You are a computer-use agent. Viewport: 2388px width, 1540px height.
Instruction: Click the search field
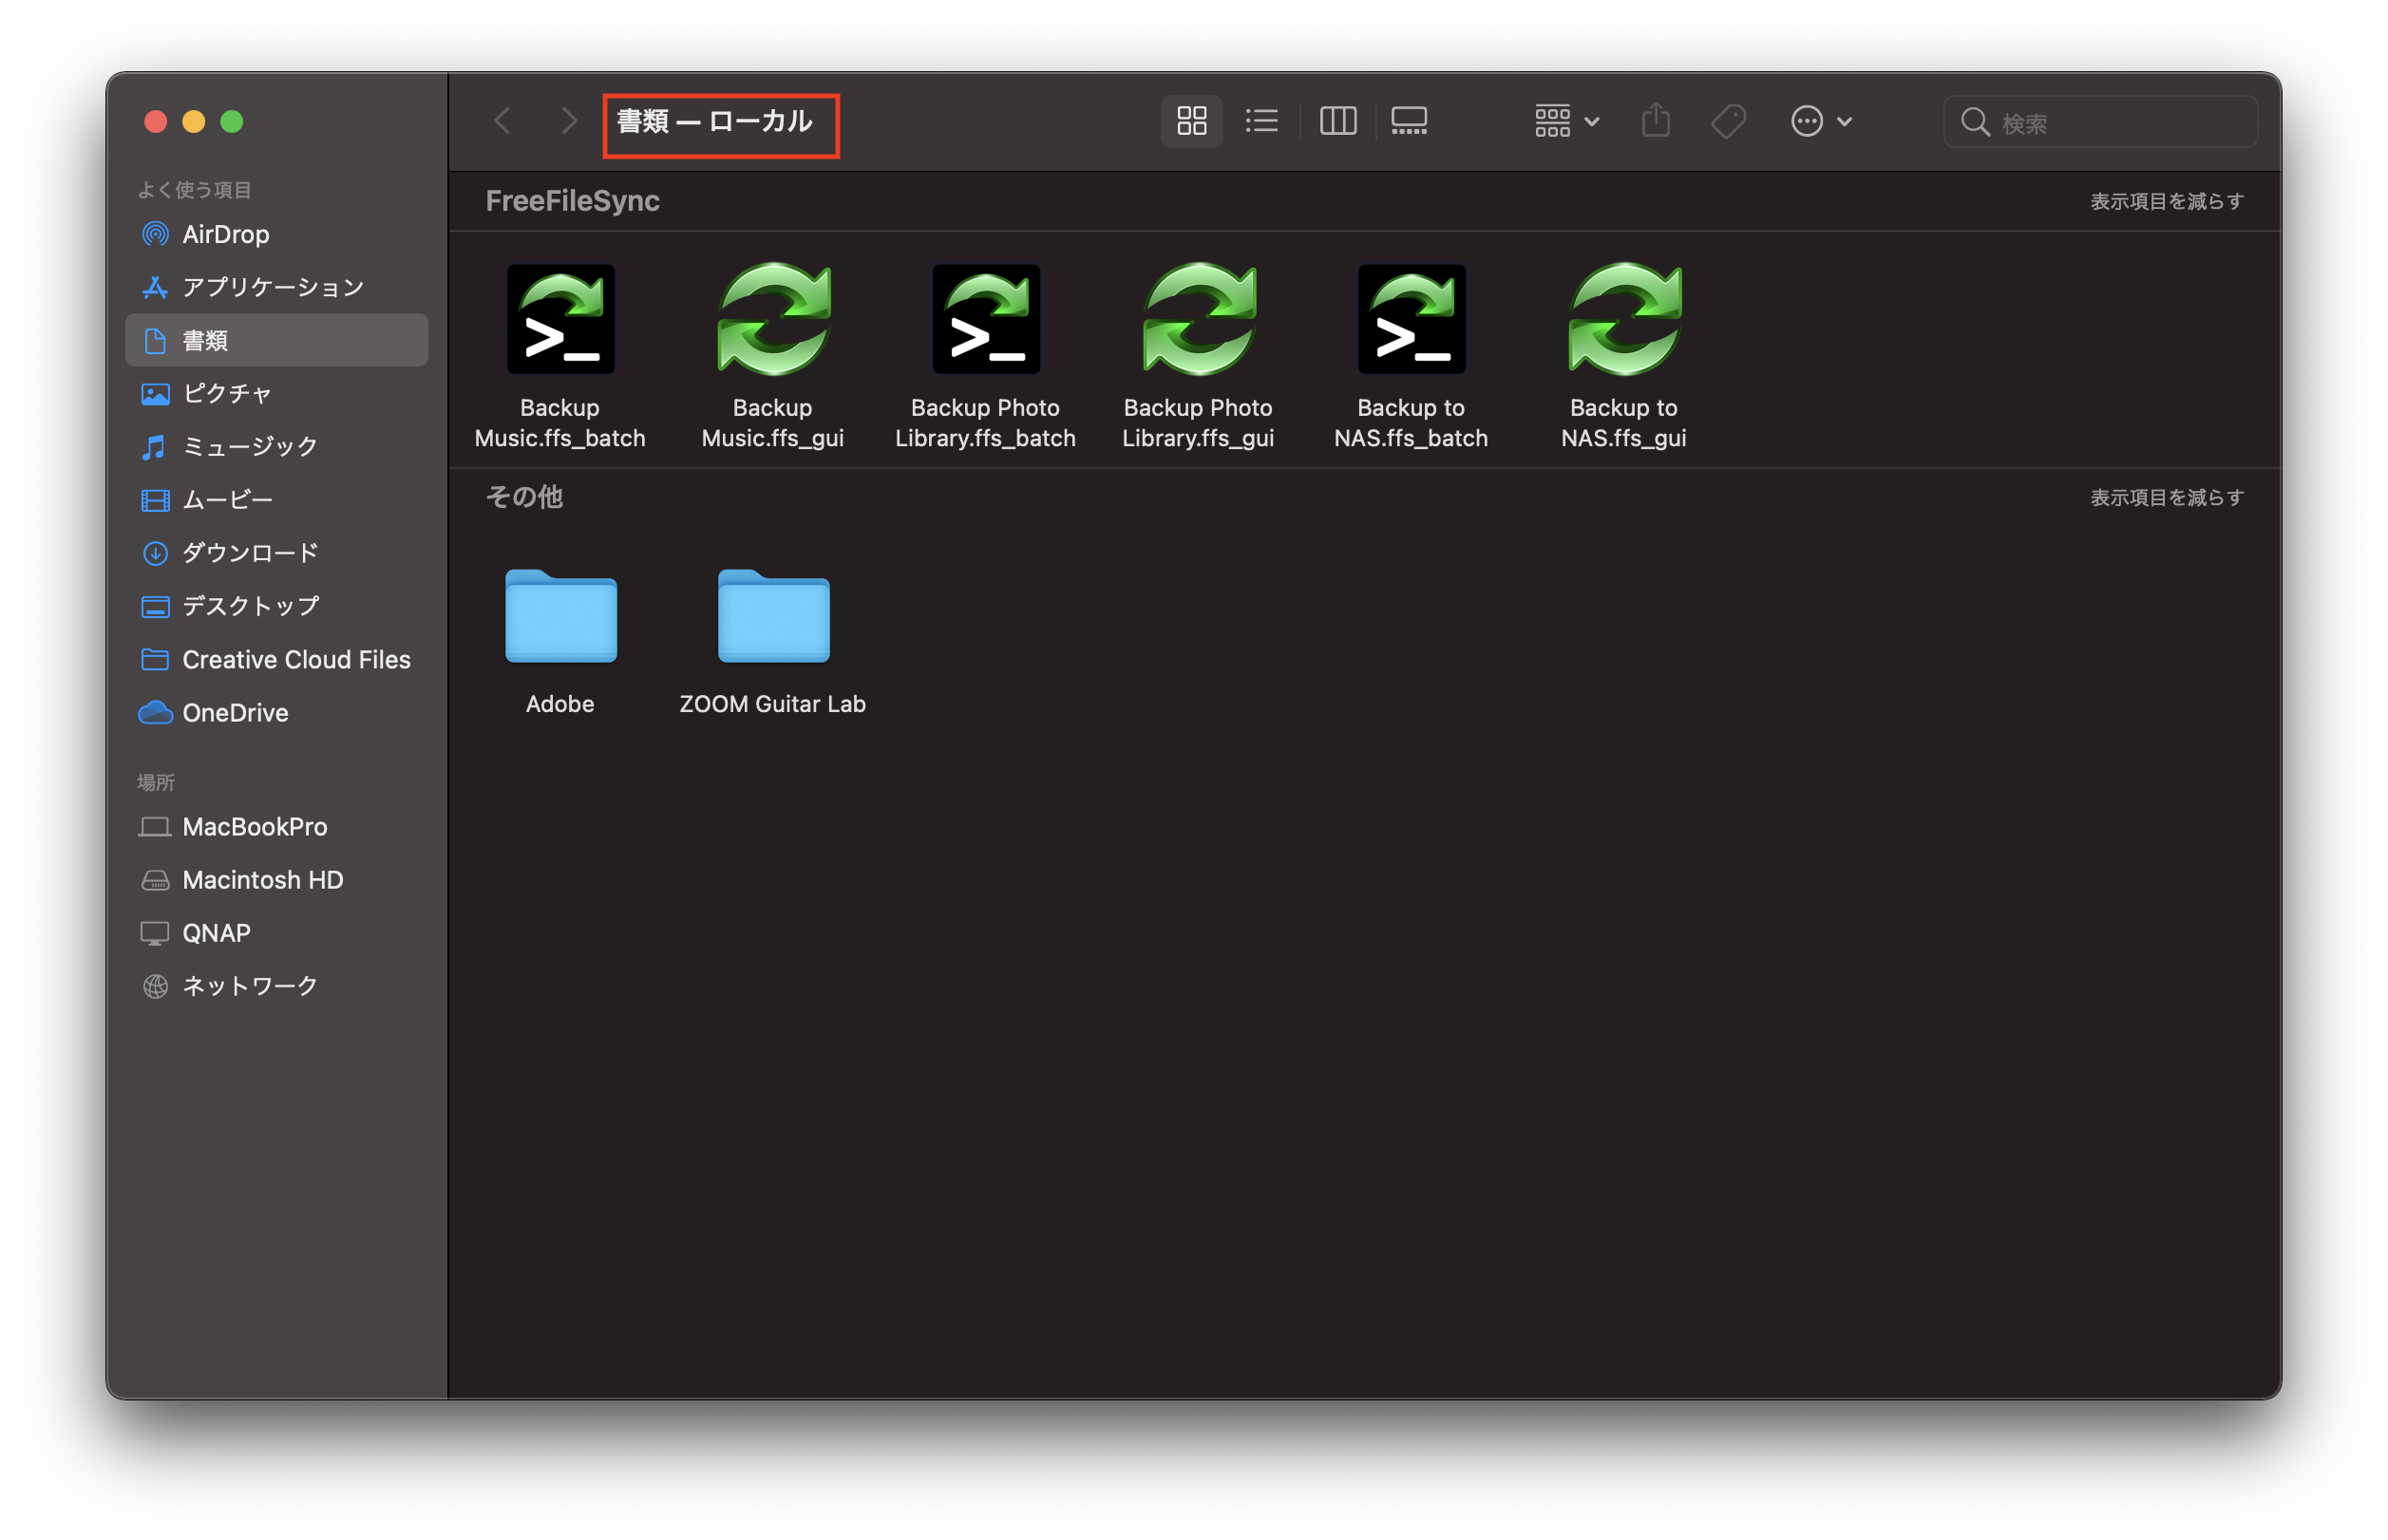2111,122
